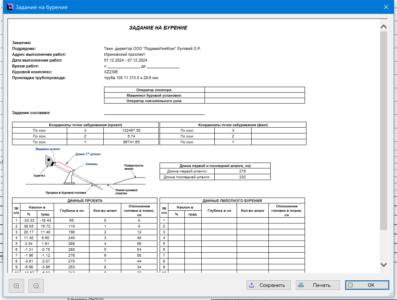Click the slope percent value 11.40 in row 4
The width and height of the screenshot is (397, 300).
point(28,238)
